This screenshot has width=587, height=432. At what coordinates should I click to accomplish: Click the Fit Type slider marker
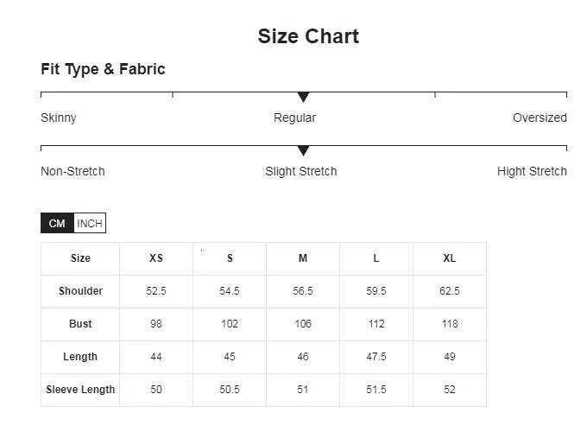pos(303,97)
